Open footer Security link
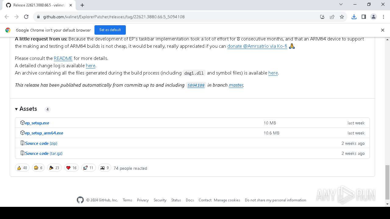Image resolution: width=390 pixels, height=219 pixels. [x=160, y=200]
